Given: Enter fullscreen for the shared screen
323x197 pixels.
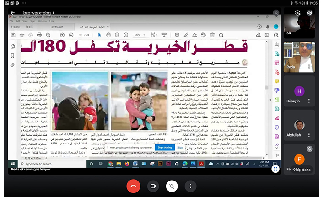Looking at the screenshot, I should coord(275,169).
